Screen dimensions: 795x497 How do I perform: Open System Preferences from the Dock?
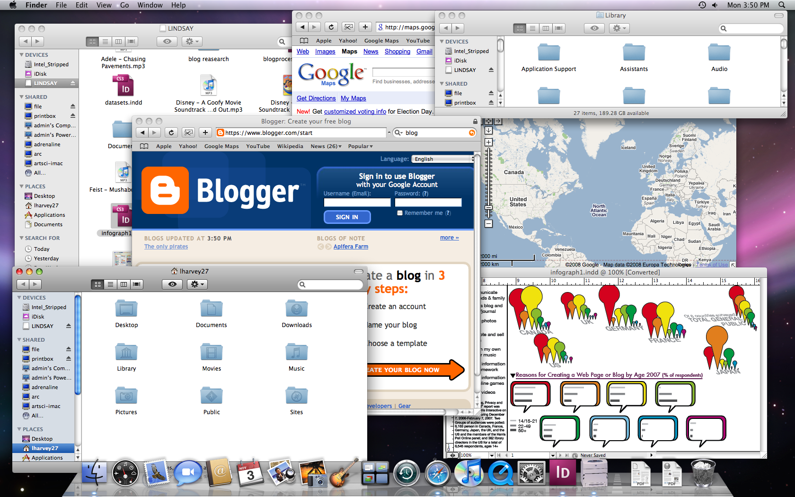[531, 473]
